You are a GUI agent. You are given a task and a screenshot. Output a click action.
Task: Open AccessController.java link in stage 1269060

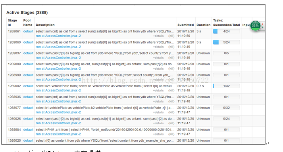(58, 47)
